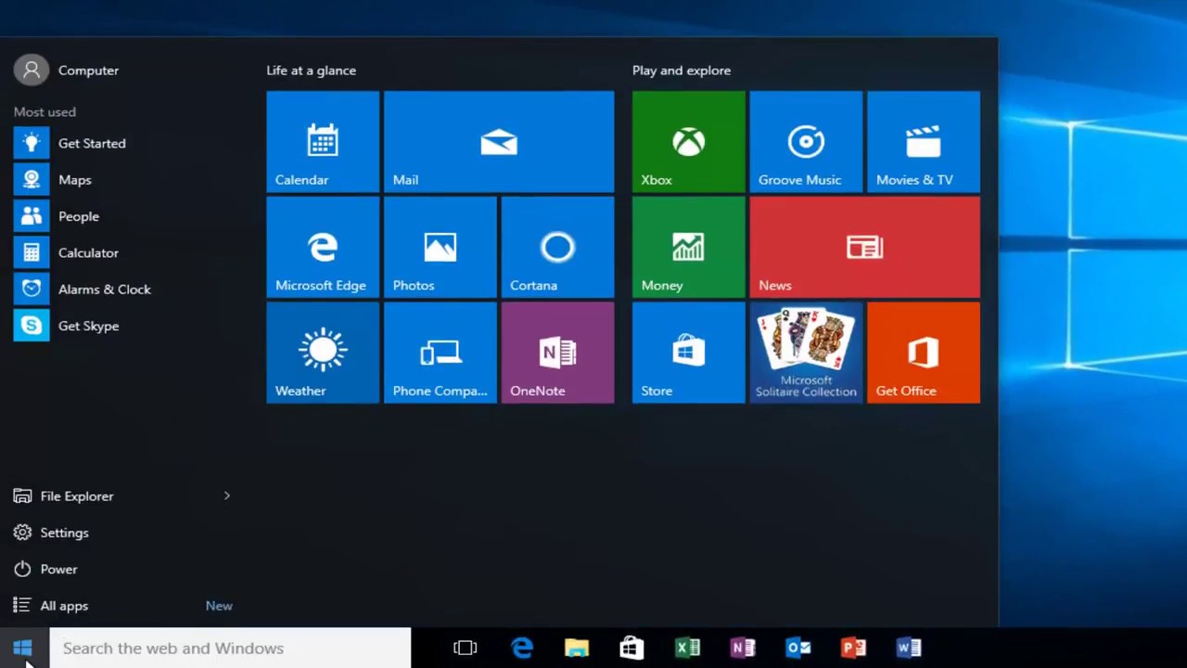
Task: Click the Computer user account
Action: tap(67, 70)
